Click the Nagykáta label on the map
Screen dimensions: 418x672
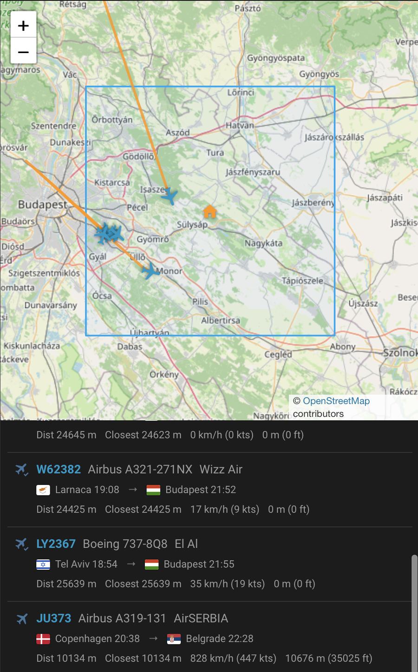[x=263, y=243]
